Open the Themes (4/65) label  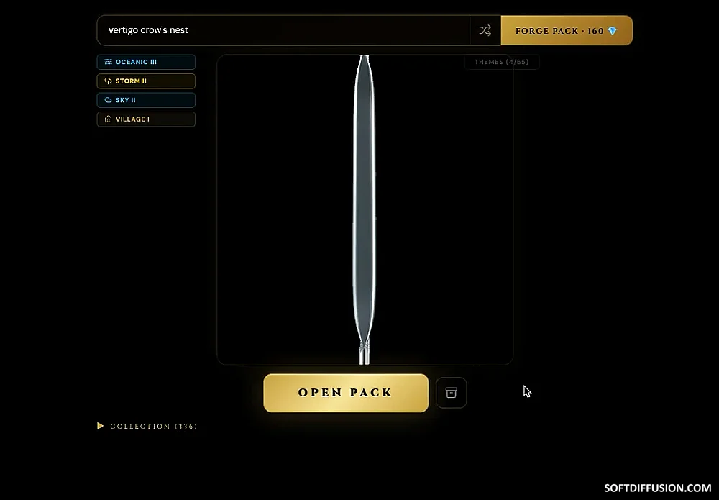502,62
